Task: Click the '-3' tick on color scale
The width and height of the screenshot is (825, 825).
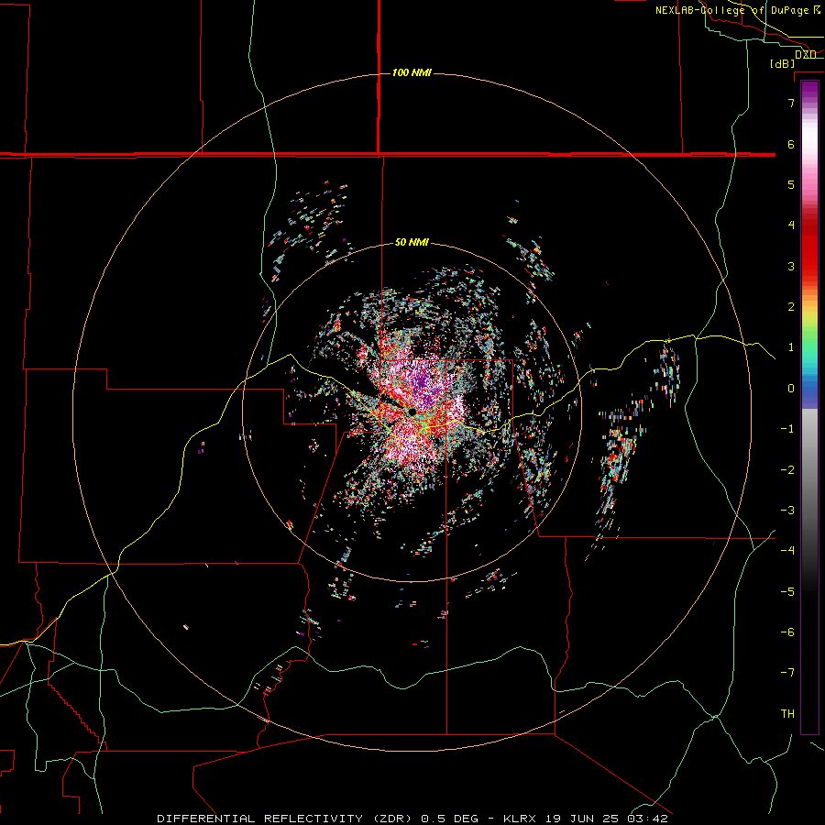Action: coord(787,510)
